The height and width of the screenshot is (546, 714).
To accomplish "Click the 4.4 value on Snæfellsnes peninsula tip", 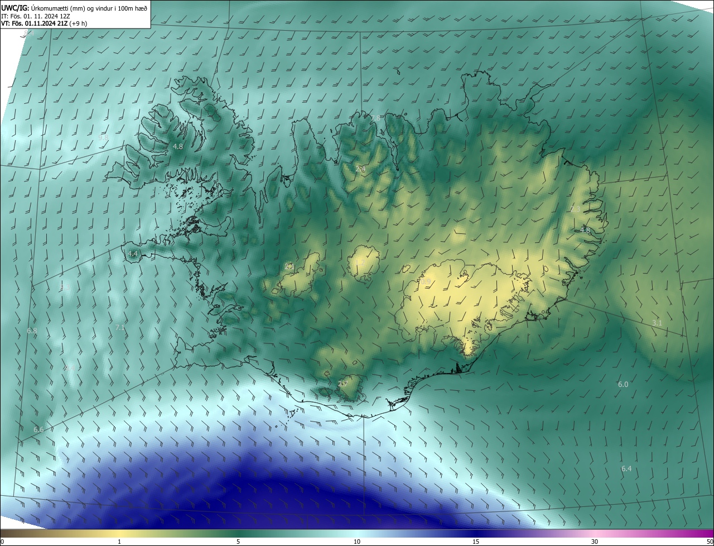I will (x=133, y=253).
